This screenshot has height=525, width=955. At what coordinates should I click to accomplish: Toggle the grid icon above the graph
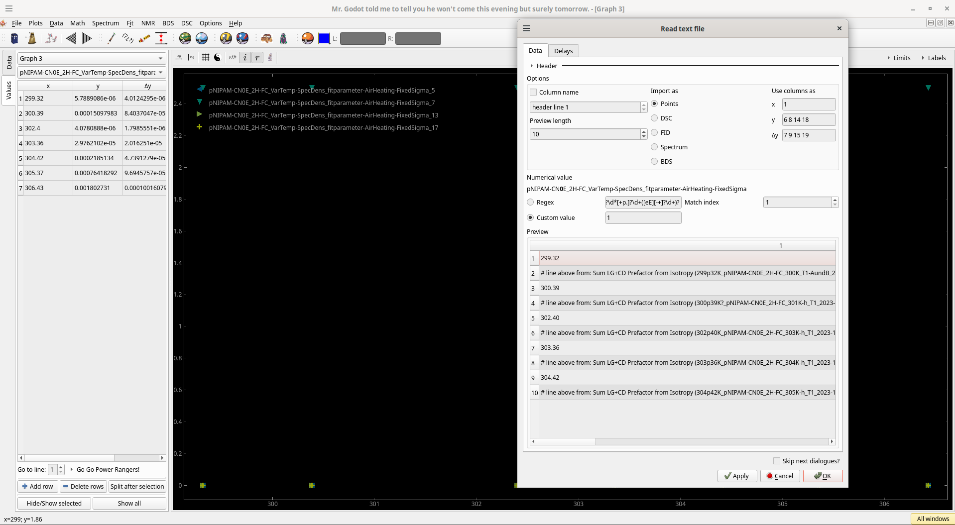coord(205,58)
